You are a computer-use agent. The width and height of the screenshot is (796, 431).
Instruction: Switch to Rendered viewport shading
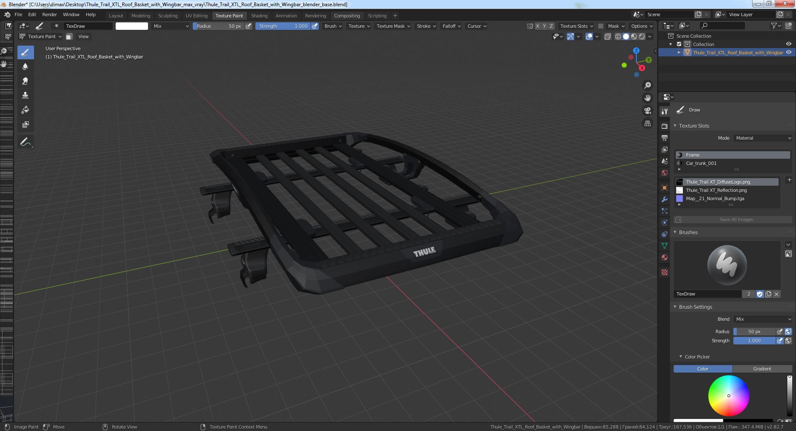pyautogui.click(x=642, y=36)
